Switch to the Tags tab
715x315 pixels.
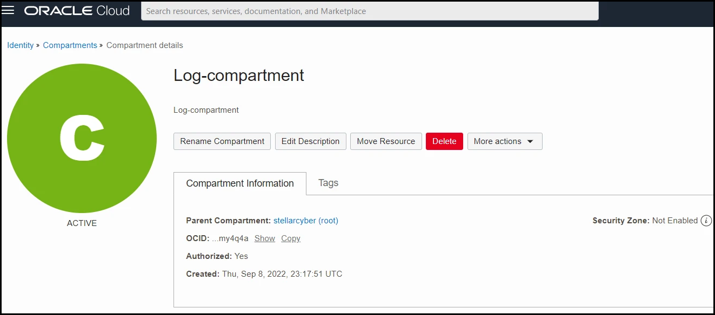(328, 183)
